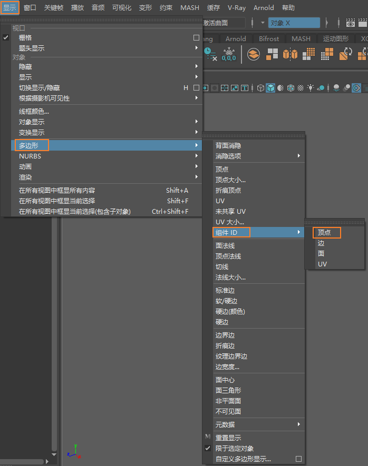Open the render view eye clapperboard icon
The height and width of the screenshot is (466, 368).
[x=351, y=23]
